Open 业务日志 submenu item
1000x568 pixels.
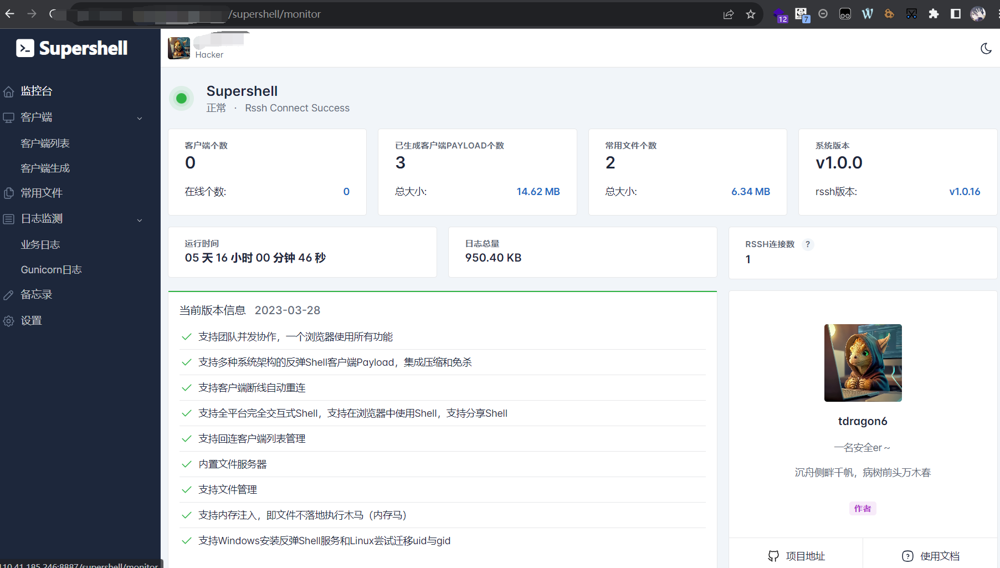tap(40, 245)
